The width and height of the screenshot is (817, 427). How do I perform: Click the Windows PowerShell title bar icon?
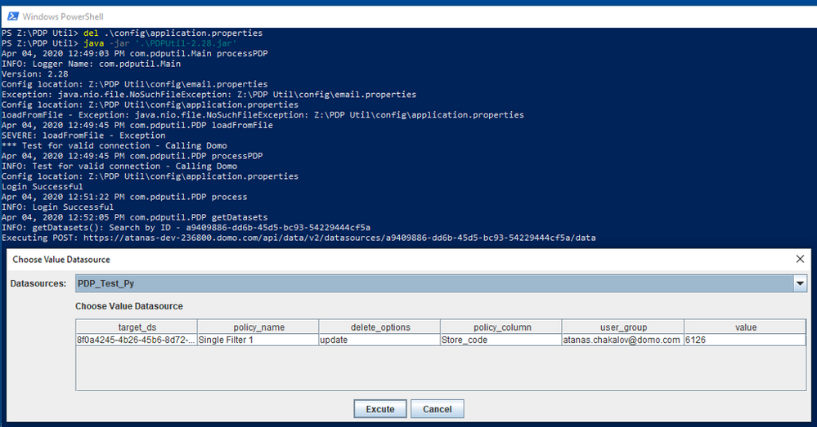coord(13,16)
